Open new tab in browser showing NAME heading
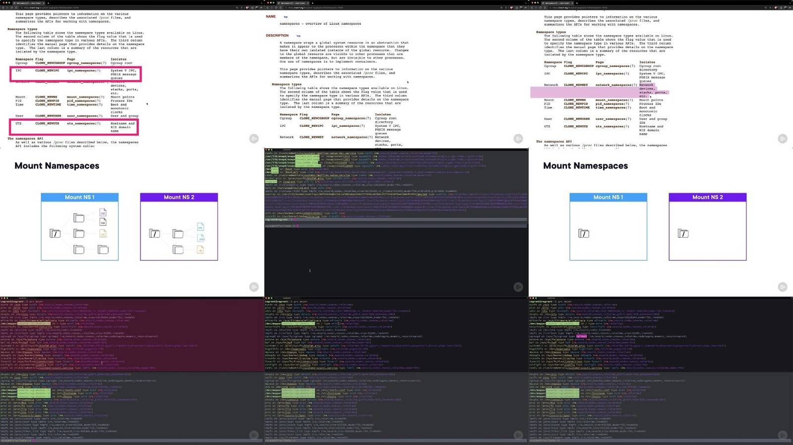 pos(312,3)
